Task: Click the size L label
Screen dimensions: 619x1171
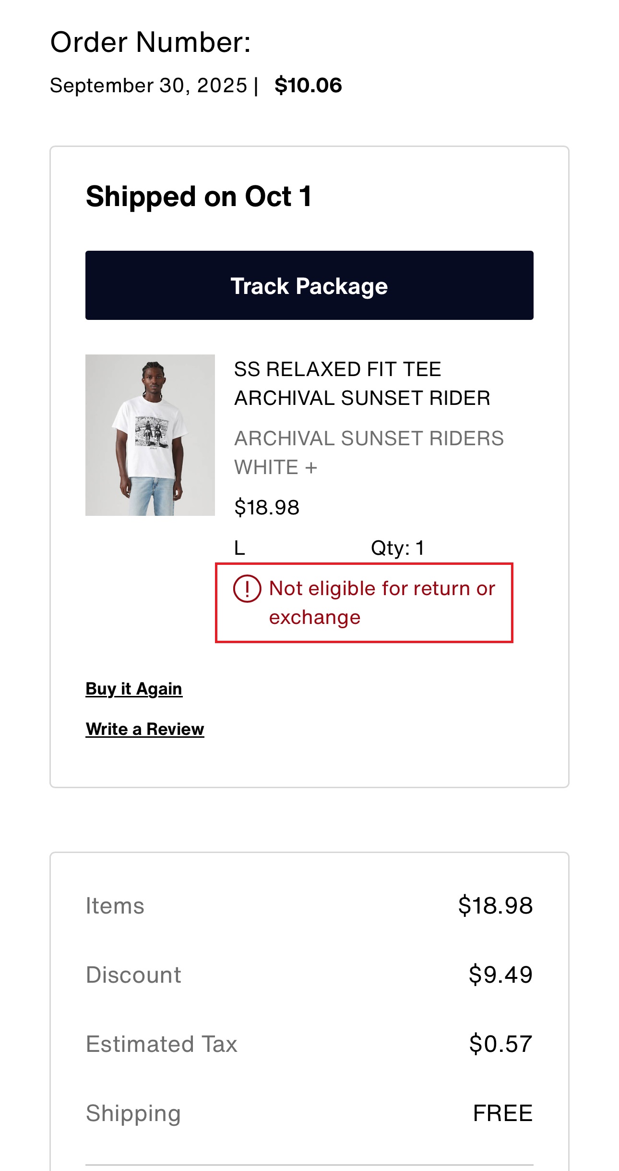Action: coord(239,548)
